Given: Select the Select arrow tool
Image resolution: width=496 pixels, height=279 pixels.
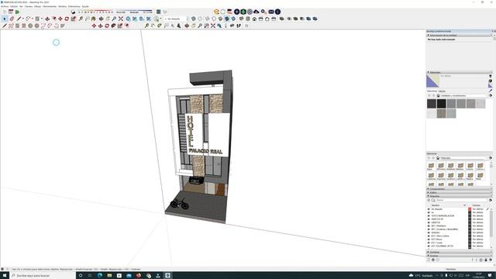Looking at the screenshot, I should tap(5, 19).
